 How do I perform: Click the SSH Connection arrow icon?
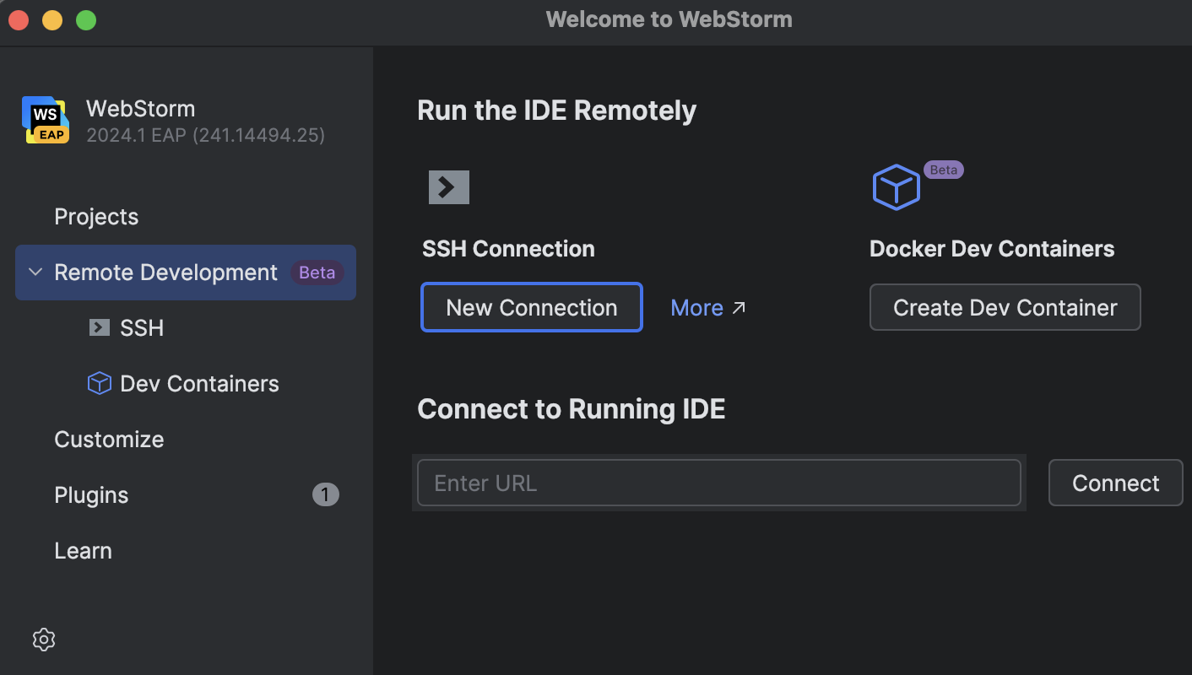[x=448, y=186]
